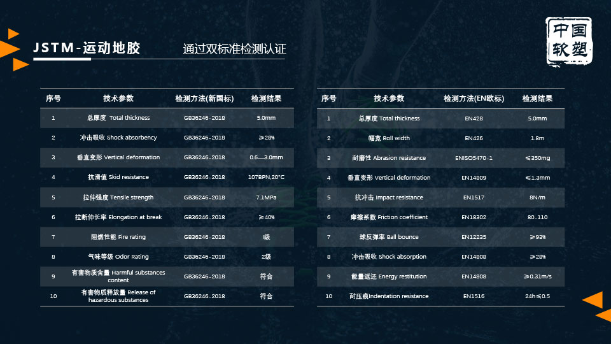Screen dimensions: 611x344
Task: Select the Harmful substances content cell
Action: (118, 276)
